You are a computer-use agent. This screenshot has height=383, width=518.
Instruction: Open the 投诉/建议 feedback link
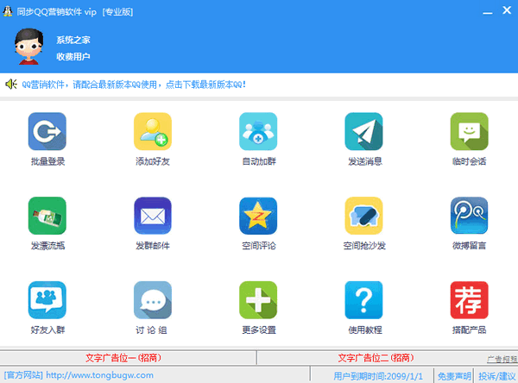pyautogui.click(x=497, y=376)
